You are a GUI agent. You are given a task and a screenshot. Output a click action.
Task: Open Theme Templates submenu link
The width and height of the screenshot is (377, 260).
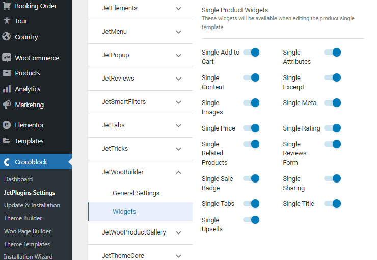coord(27,244)
